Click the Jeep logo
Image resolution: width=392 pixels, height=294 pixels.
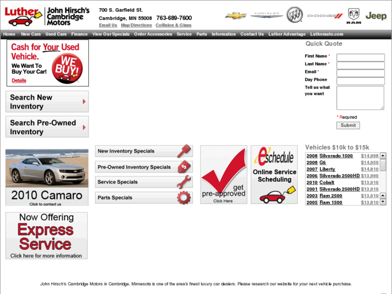(x=376, y=16)
